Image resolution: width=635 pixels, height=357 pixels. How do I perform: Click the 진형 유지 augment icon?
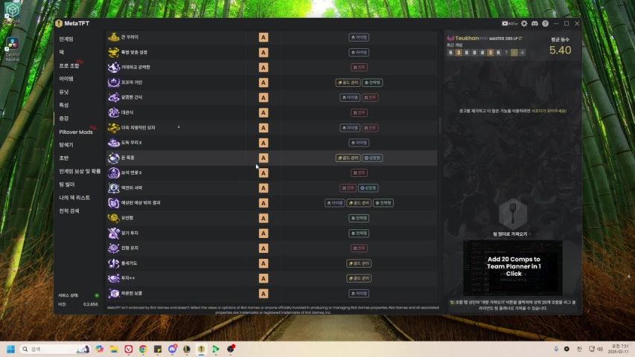[113, 248]
